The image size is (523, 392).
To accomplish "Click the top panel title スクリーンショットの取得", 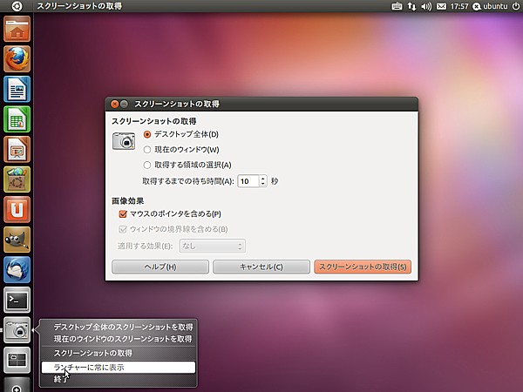I will (79, 6).
